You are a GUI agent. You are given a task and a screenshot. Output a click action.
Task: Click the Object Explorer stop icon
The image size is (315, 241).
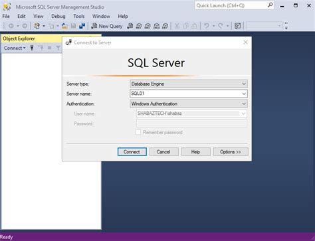(x=49, y=48)
